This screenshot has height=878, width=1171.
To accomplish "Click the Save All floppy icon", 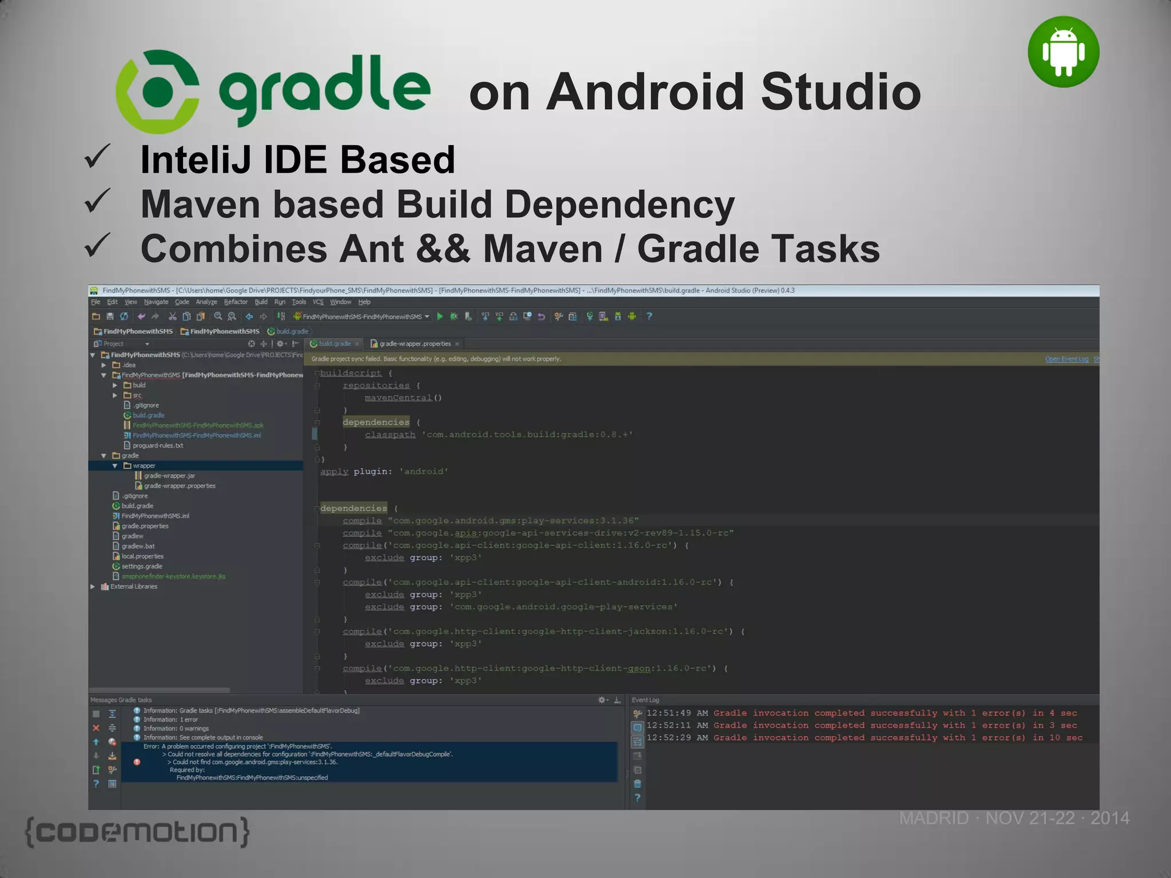I will pyautogui.click(x=110, y=316).
